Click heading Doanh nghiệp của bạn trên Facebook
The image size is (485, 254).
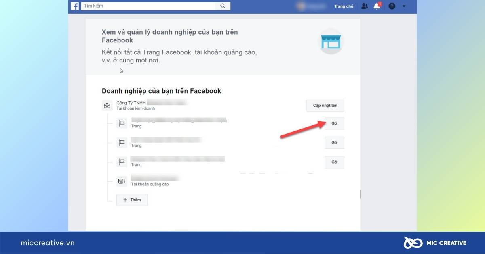click(161, 91)
